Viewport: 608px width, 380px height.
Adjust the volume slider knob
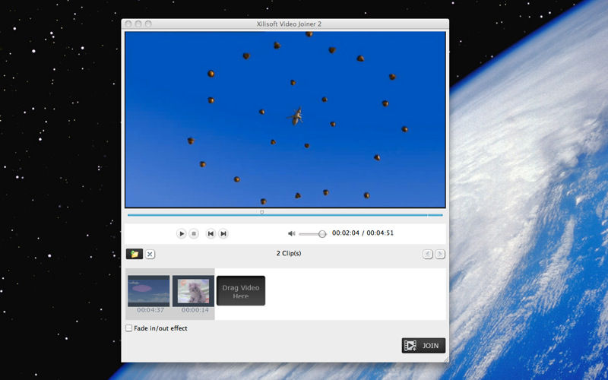click(x=322, y=234)
